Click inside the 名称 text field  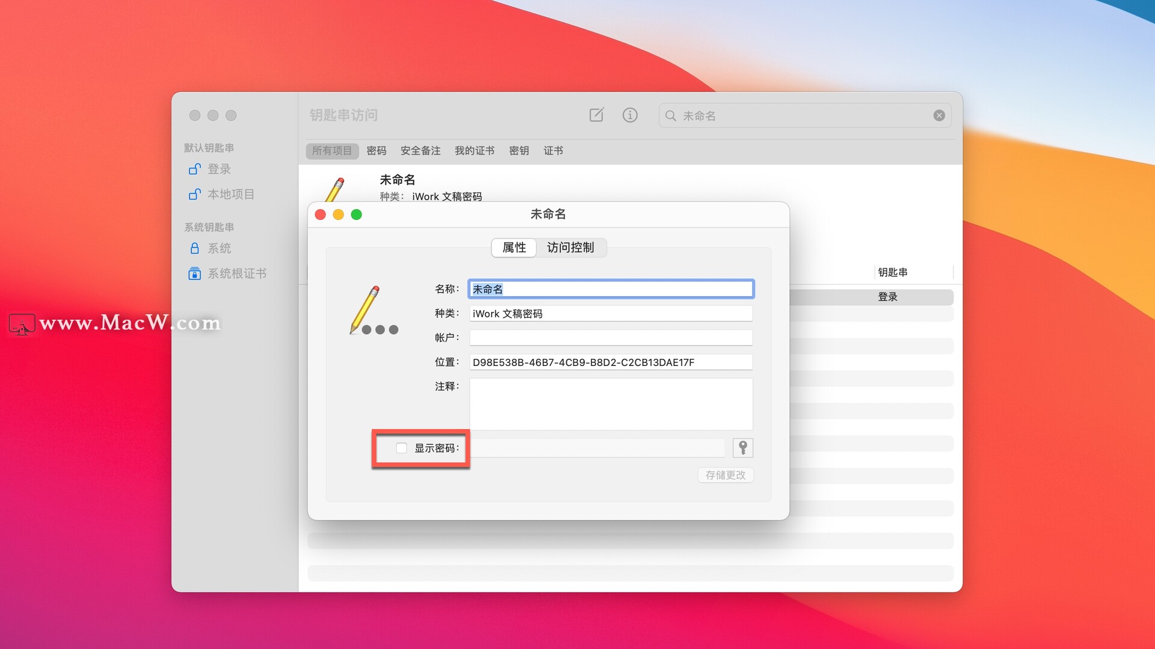(610, 289)
